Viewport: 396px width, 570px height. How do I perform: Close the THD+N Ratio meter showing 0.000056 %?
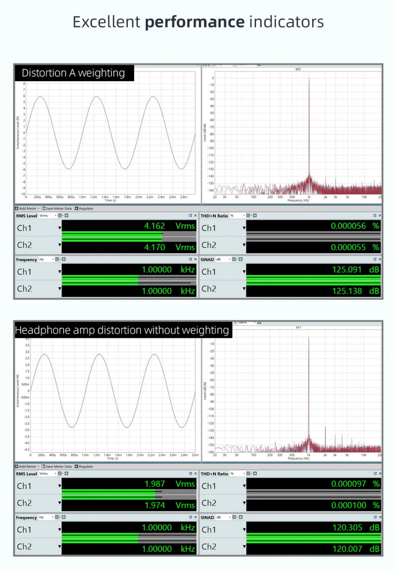[x=380, y=216]
